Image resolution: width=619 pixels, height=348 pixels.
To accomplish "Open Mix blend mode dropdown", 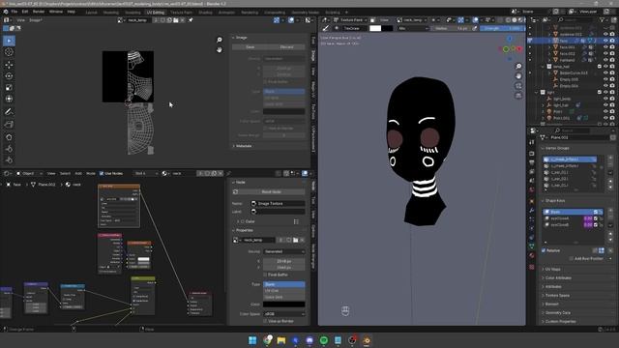I will (x=412, y=28).
